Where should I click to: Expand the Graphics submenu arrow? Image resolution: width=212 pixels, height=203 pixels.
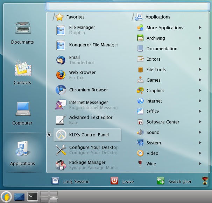200,90
